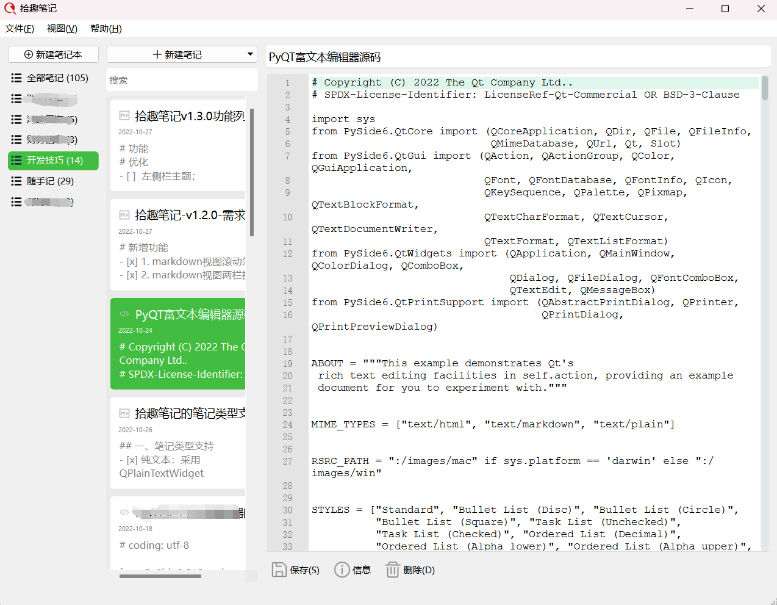The width and height of the screenshot is (777, 605).
Task: Select the 全部笔记 (105) notebook
Action: pos(53,78)
